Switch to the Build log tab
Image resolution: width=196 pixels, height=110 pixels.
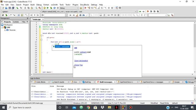[x=88, y=82]
